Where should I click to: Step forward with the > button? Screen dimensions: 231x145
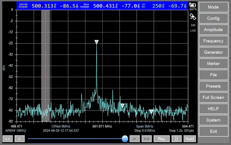(x=134, y=139)
